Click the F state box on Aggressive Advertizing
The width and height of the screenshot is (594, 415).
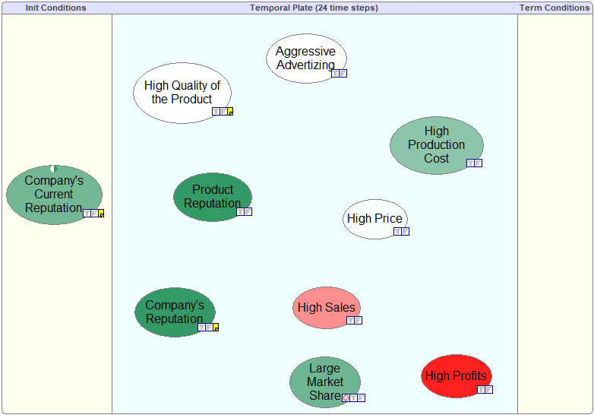coord(343,74)
